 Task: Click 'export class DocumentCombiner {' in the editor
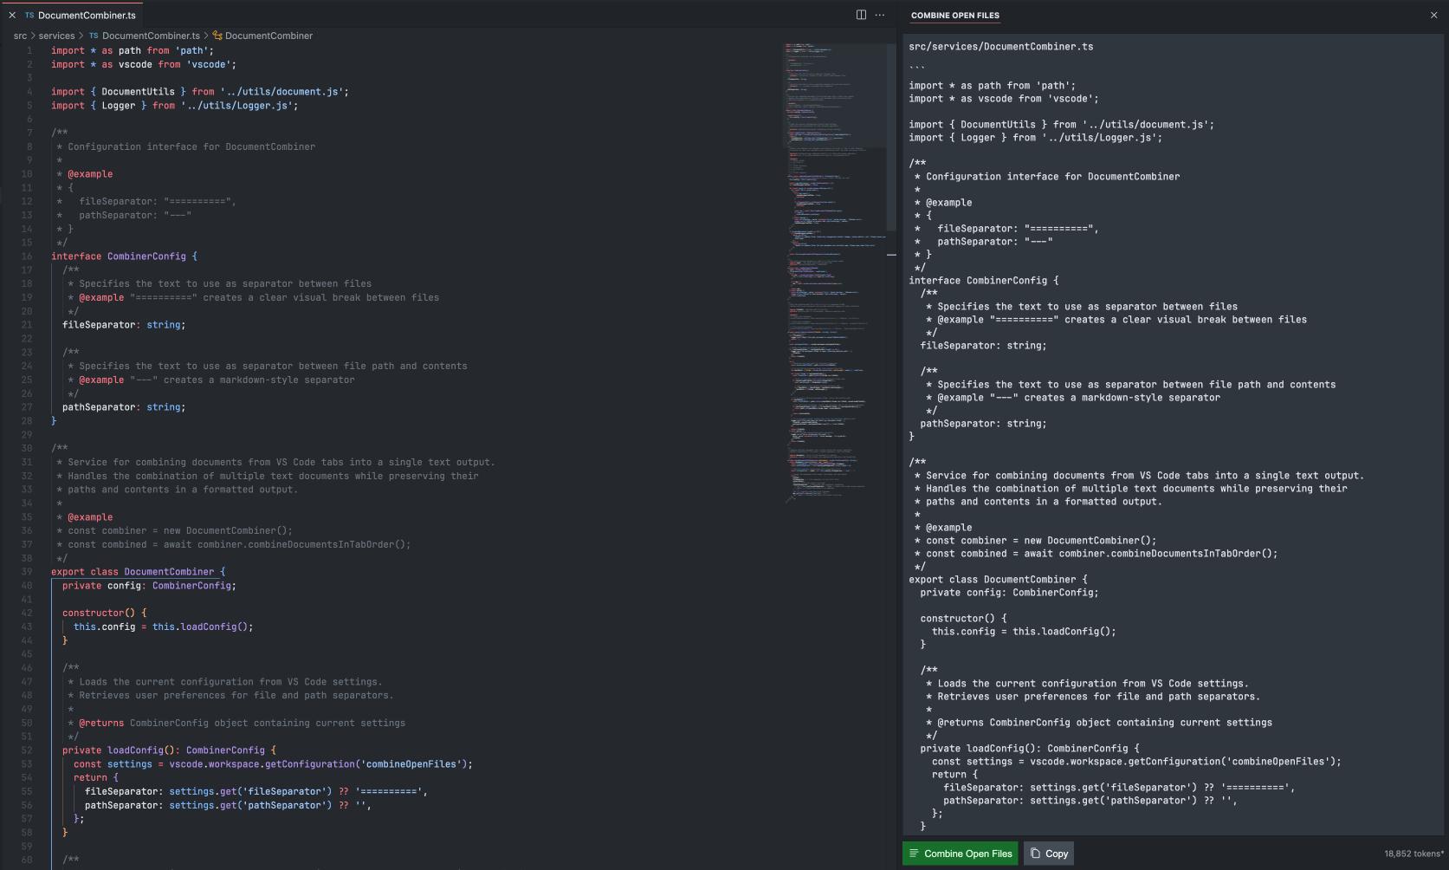(138, 572)
